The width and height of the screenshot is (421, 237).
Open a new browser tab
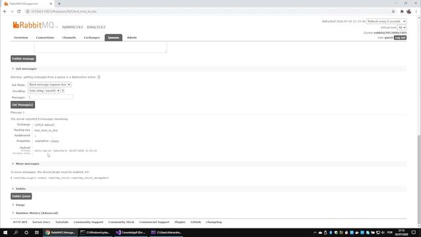[59, 4]
